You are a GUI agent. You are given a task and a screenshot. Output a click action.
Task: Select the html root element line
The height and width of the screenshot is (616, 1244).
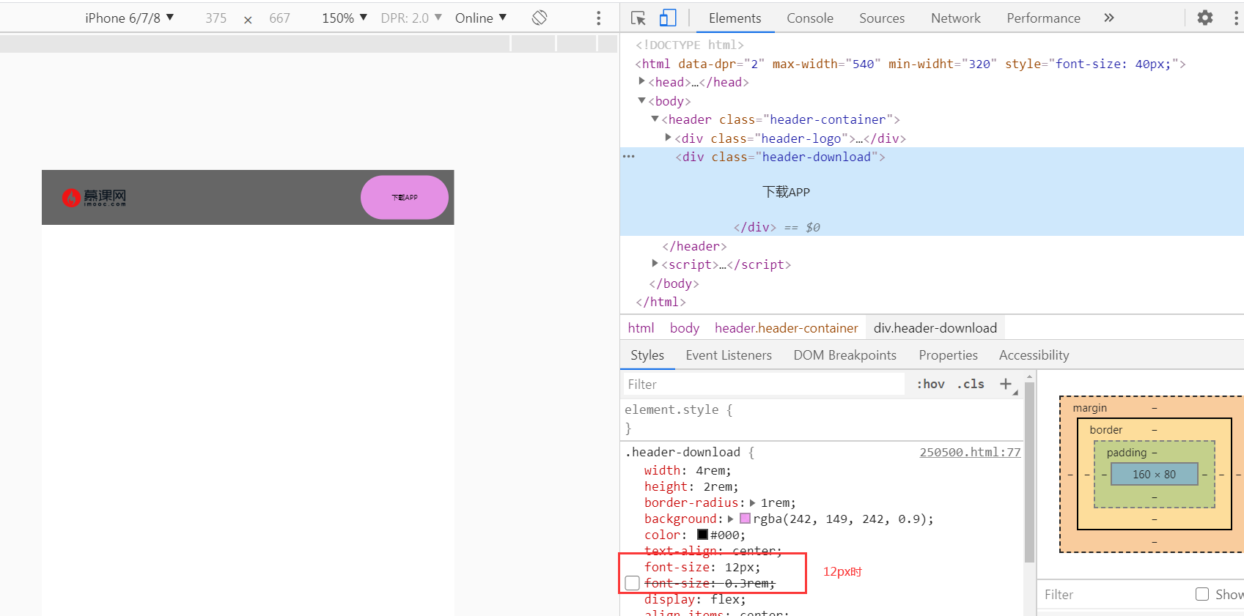[910, 64]
